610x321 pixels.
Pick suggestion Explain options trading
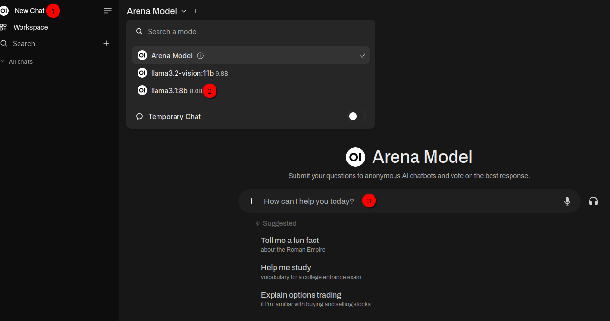tap(315, 299)
